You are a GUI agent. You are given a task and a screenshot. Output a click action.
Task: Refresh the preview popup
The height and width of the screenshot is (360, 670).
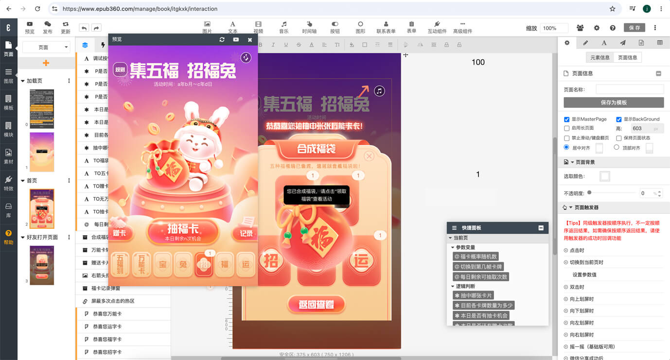[x=222, y=39]
